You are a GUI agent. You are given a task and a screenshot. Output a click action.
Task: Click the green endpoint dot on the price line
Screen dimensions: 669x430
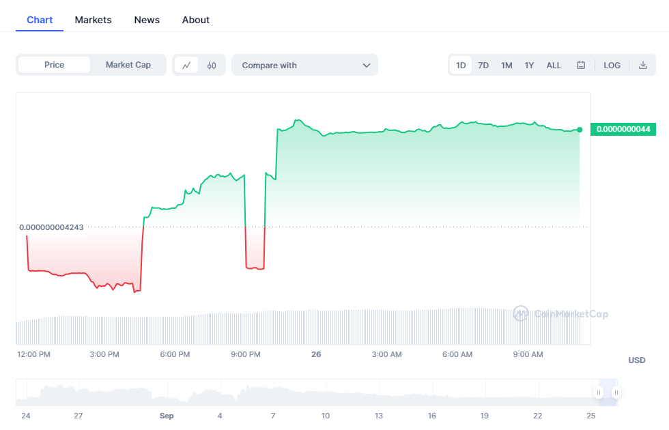coord(580,130)
